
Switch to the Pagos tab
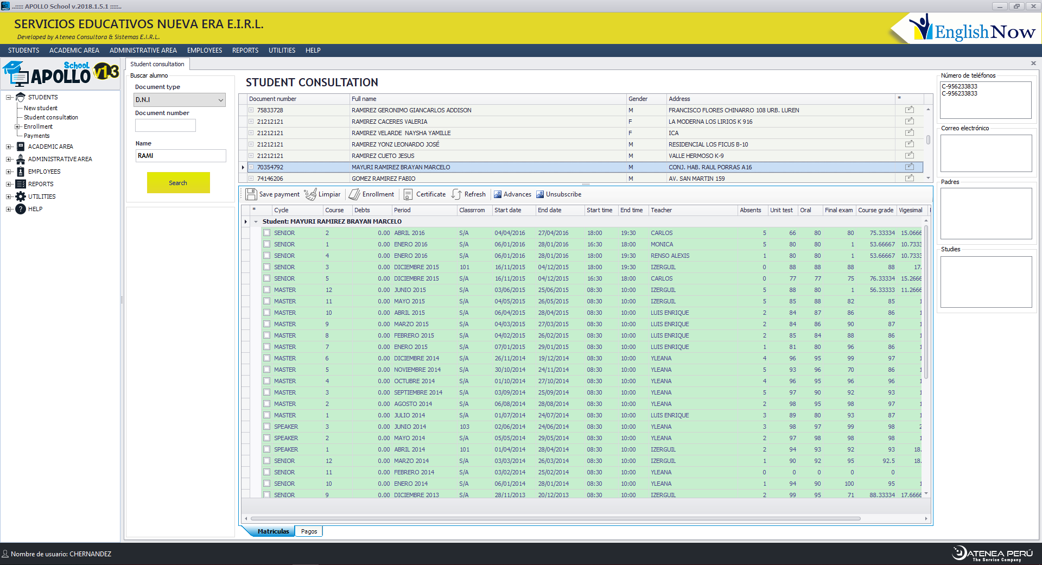(309, 531)
